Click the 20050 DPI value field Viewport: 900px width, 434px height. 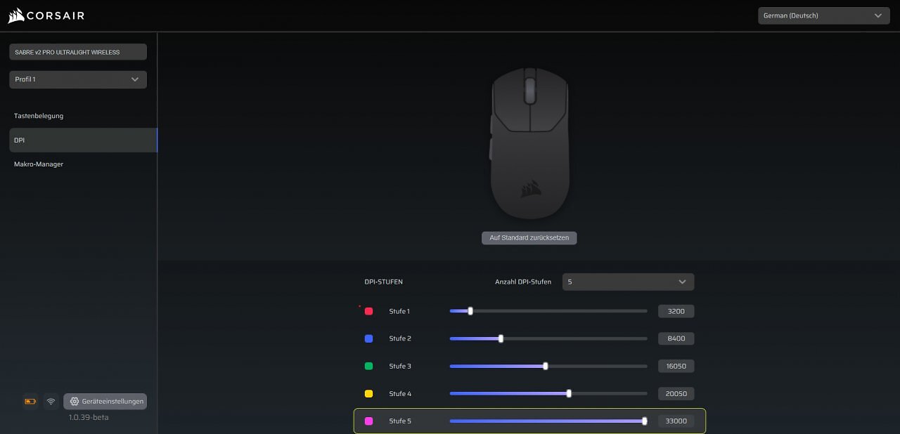(x=676, y=394)
